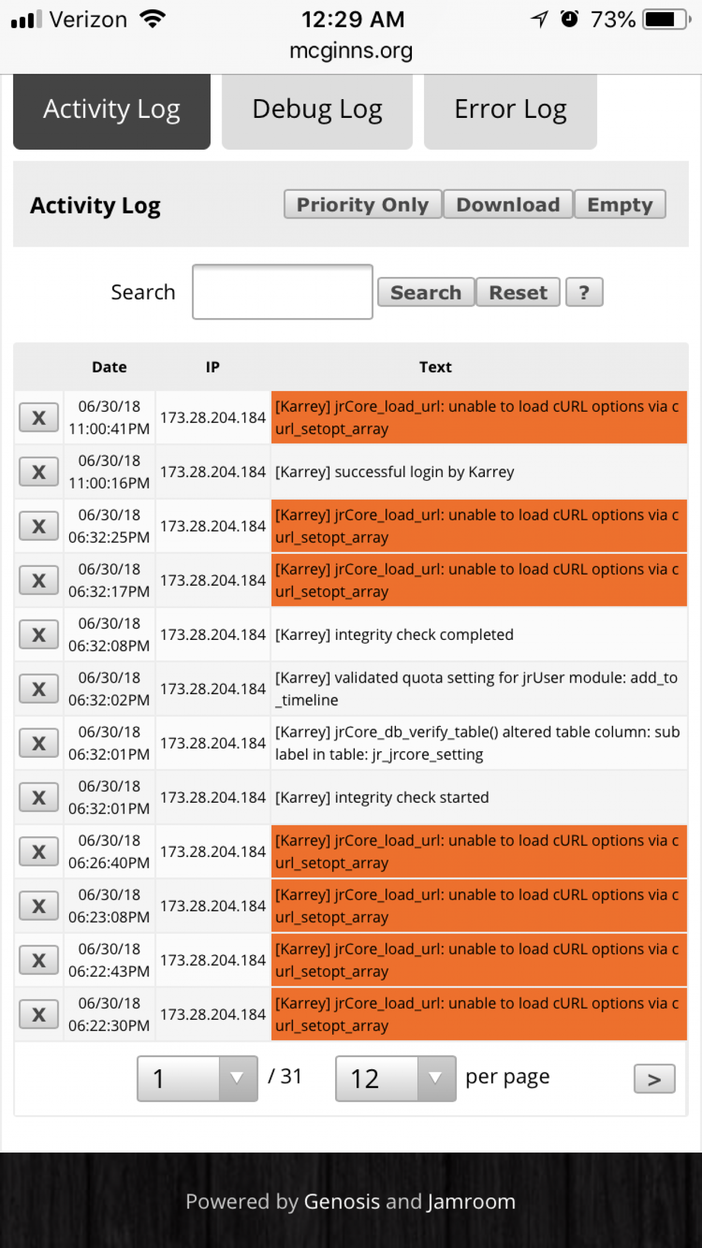Screen dimensions: 702x1248
Task: Click the Empty log button
Action: tap(620, 205)
